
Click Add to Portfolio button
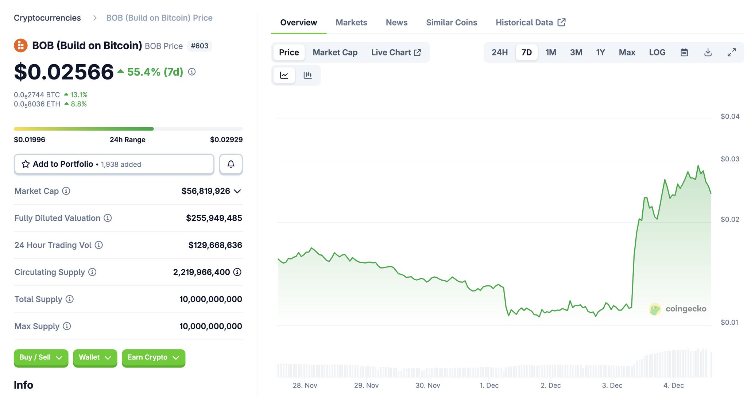[114, 164]
